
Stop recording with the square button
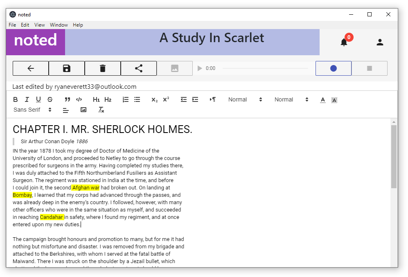(370, 68)
